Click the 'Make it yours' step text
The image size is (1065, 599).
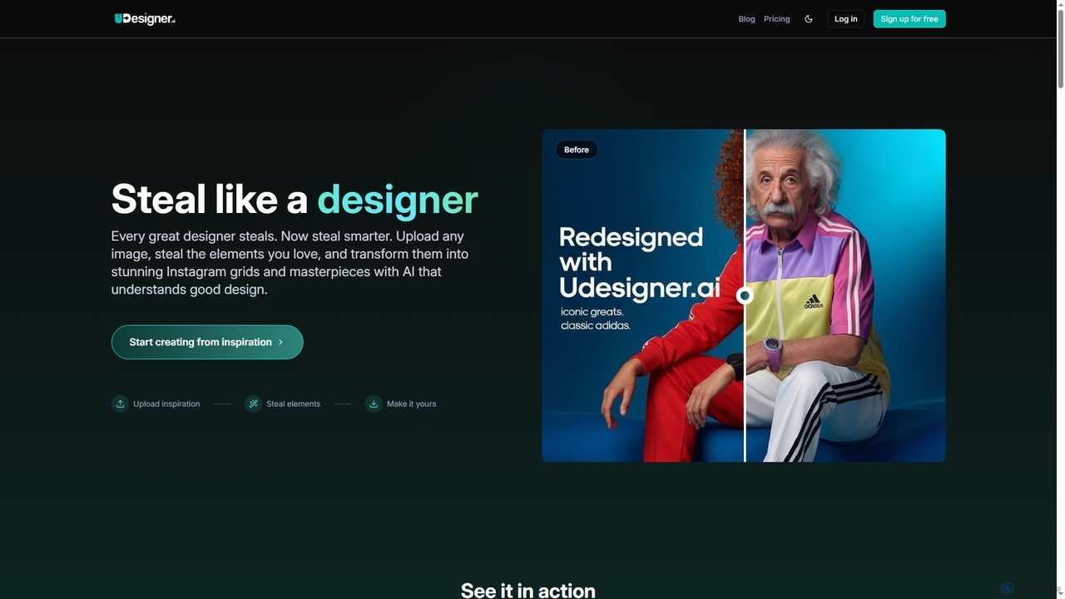coord(411,403)
